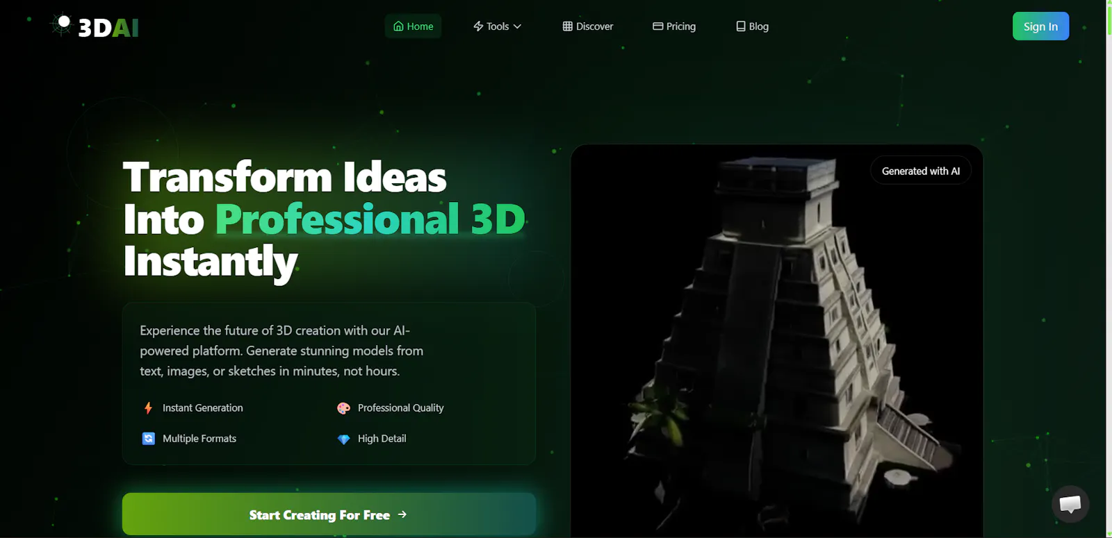Click the Professional Quality palette icon
Screen dimensions: 1112x538
[x=343, y=408]
